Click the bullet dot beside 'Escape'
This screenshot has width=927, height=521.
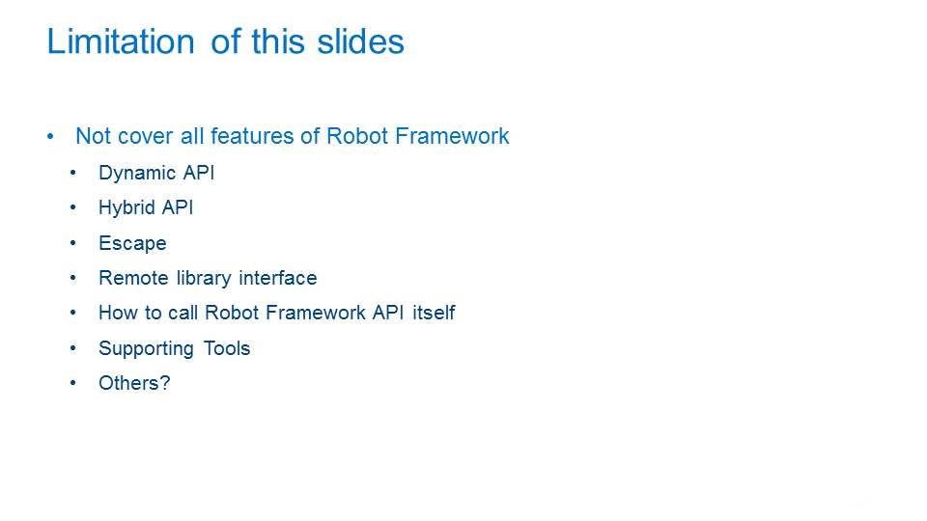[72, 243]
